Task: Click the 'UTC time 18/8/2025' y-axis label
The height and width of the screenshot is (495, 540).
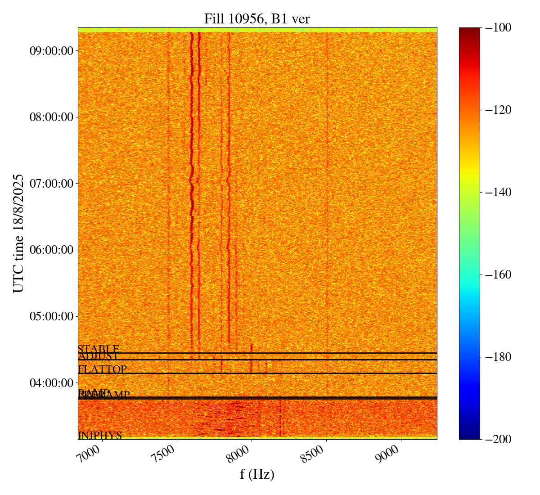Action: point(18,233)
